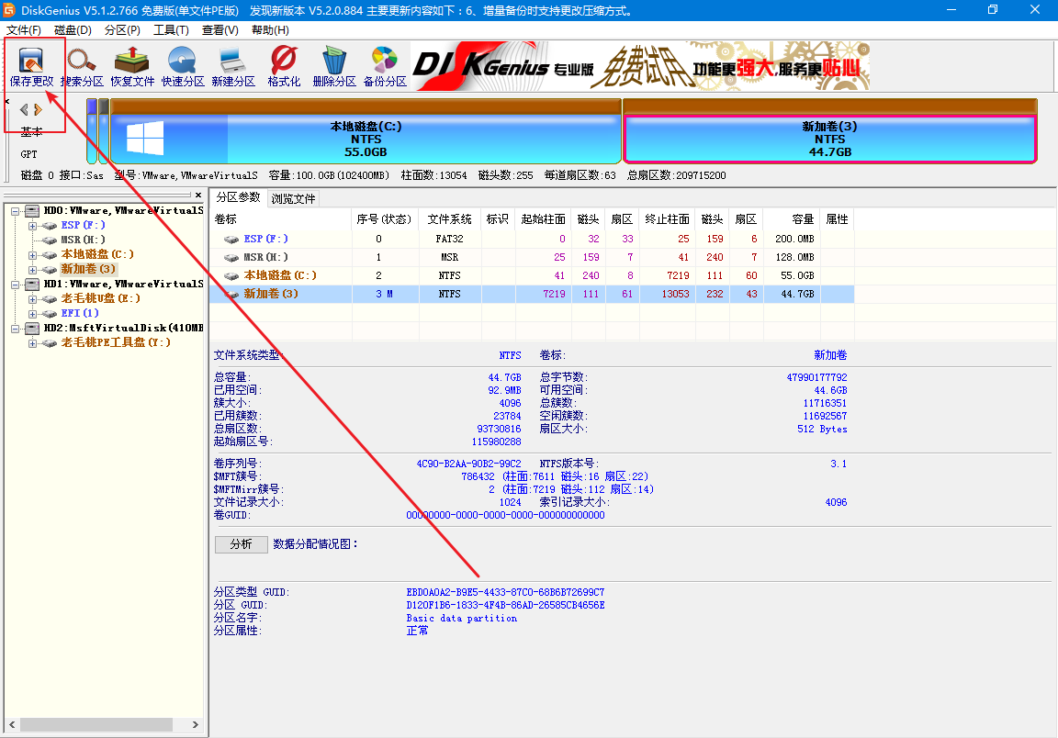Expand the 老毛桃PE工具盘 (Y:) tree node

tap(32, 343)
